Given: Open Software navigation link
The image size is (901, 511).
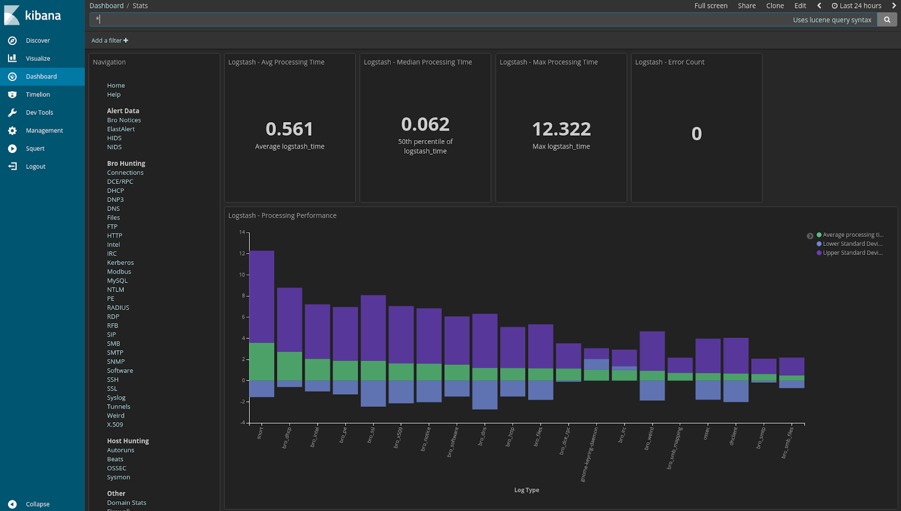Looking at the screenshot, I should tap(120, 371).
